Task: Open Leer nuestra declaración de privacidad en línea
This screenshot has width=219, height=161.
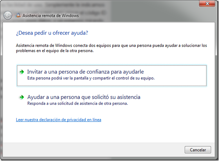Action: coord(58,120)
